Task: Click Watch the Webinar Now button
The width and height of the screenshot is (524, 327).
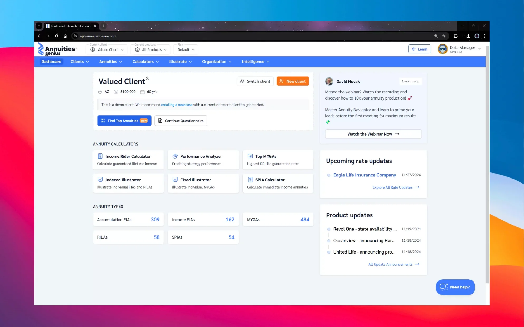Action: click(x=373, y=134)
